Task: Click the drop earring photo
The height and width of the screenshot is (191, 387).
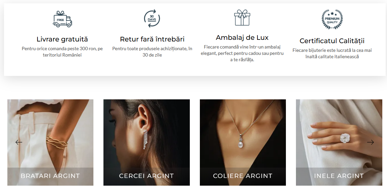Action: click(147, 133)
